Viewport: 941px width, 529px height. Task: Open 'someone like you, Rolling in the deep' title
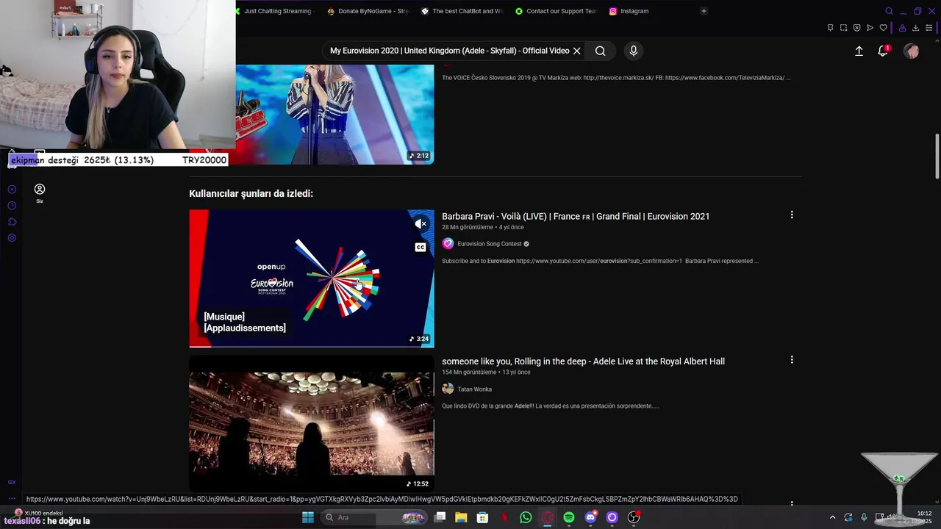point(583,361)
